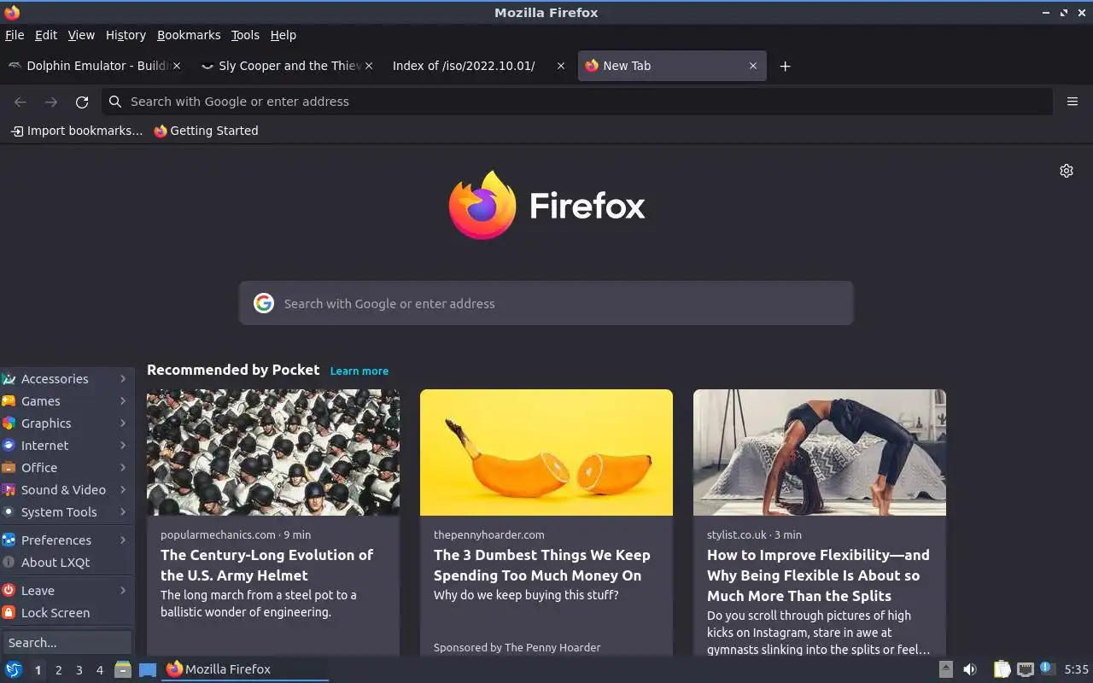Screen dimensions: 1093x683
Task: Expand the Leave submenu
Action: click(67, 591)
